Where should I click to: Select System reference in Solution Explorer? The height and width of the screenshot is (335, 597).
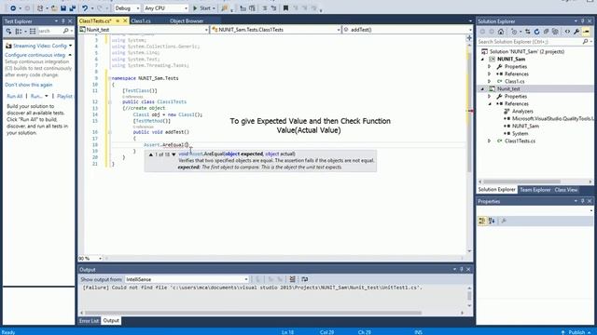pos(520,133)
